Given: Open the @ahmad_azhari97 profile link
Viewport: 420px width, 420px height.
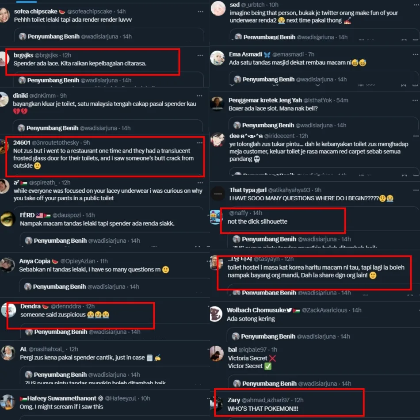Looking at the screenshot, I should (265, 400).
